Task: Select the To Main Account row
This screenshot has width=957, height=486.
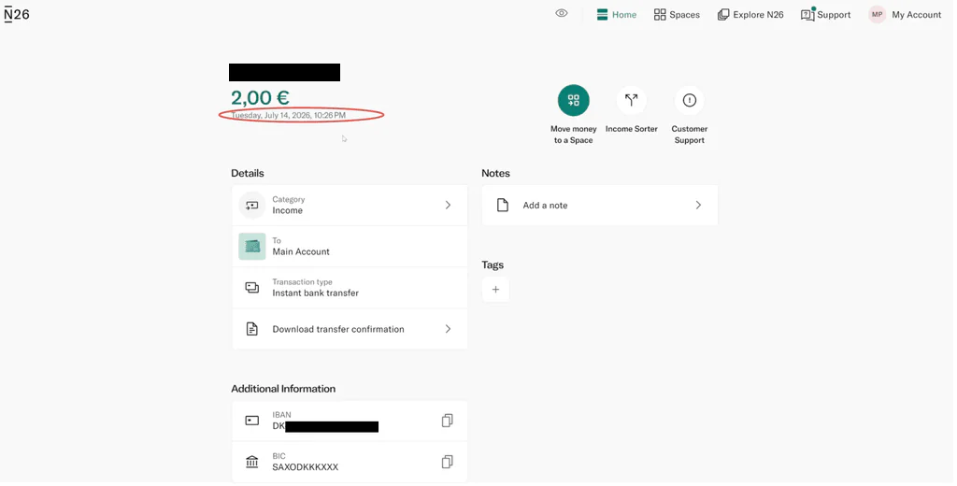Action: (x=350, y=246)
